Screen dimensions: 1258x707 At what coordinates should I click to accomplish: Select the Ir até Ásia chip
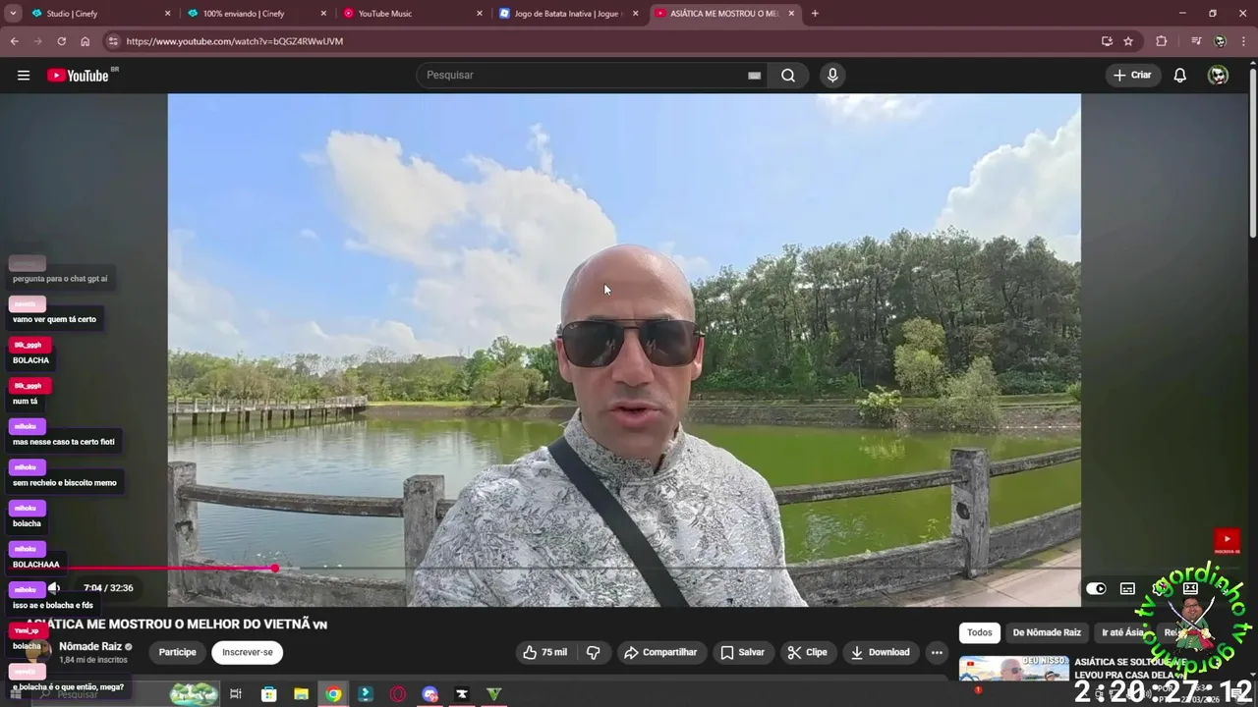1122,632
